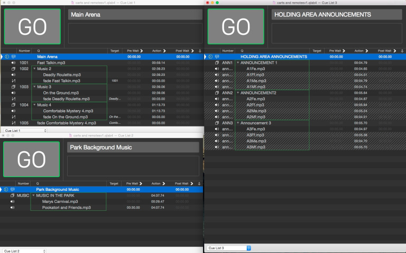Click the group icon of cue 1002

coord(13,69)
